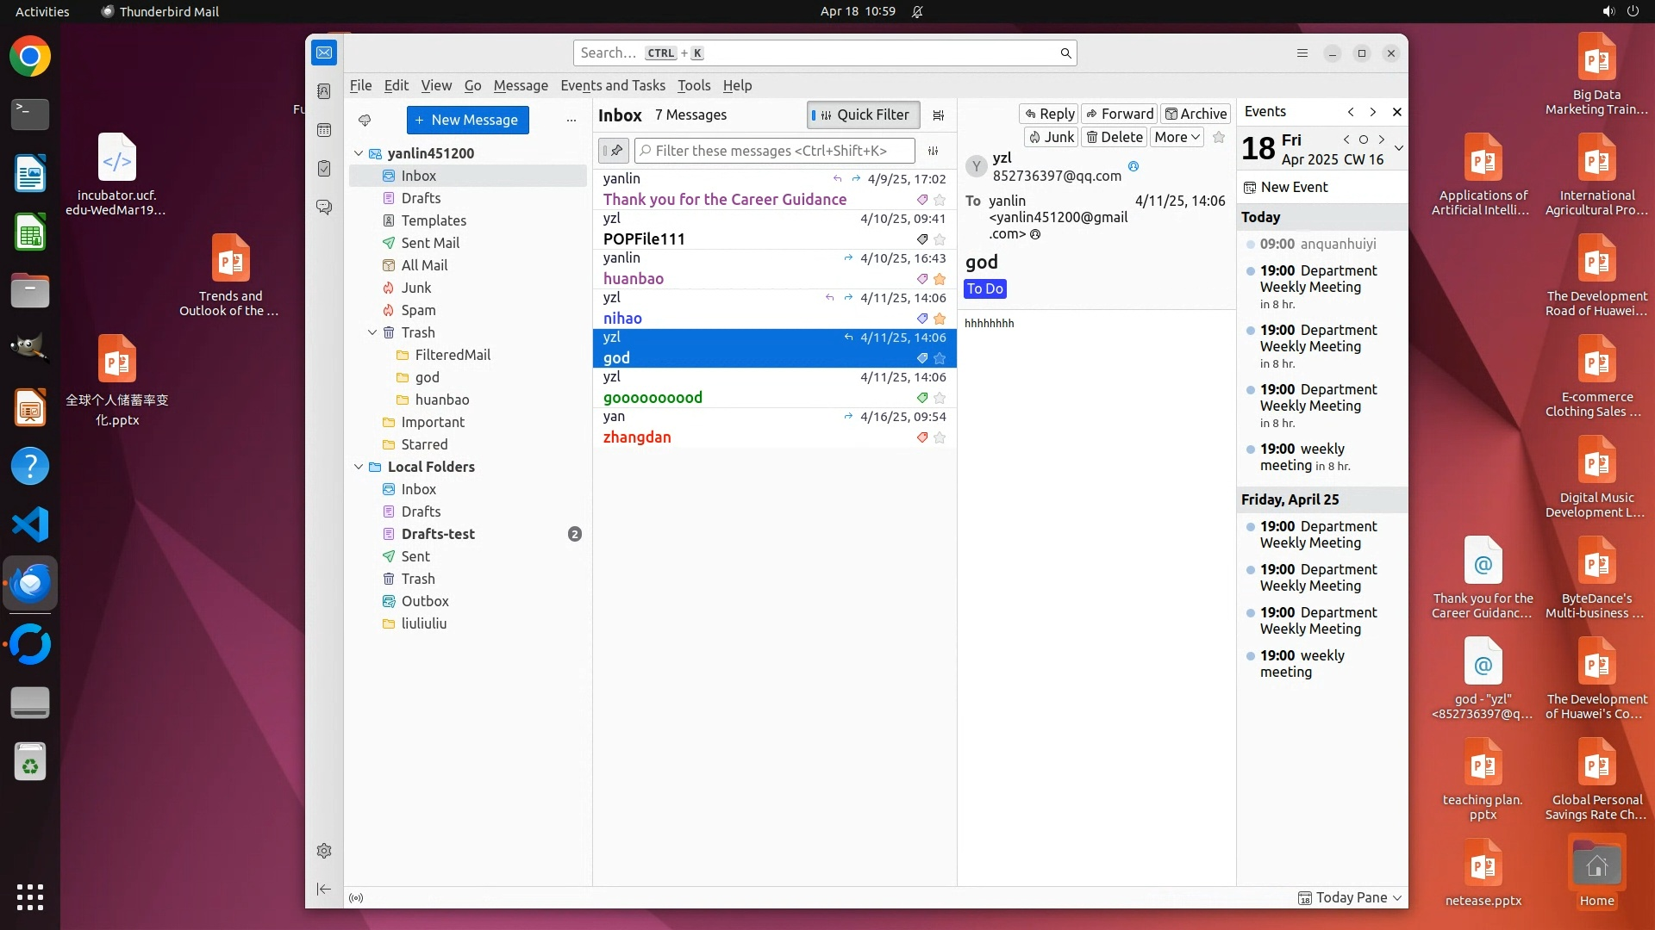Toggle the Quick Filter button

click(x=863, y=115)
